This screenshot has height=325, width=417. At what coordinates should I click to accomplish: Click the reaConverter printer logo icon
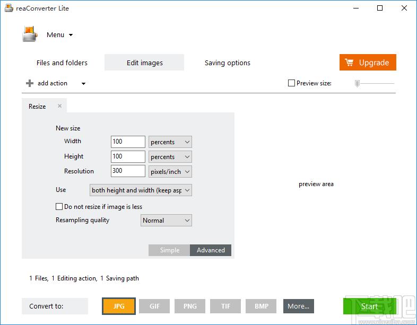click(x=30, y=34)
